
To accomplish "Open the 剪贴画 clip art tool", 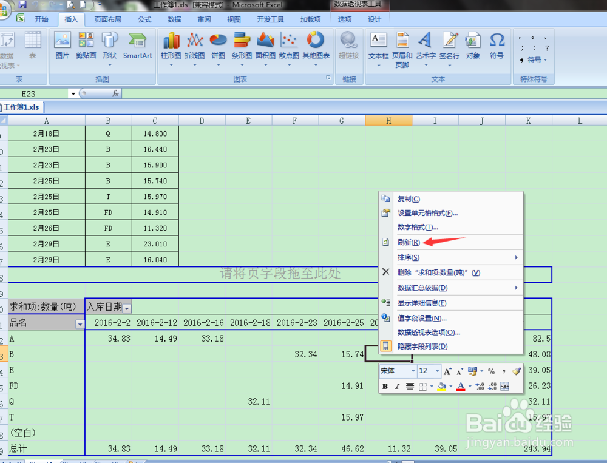I will click(x=86, y=46).
